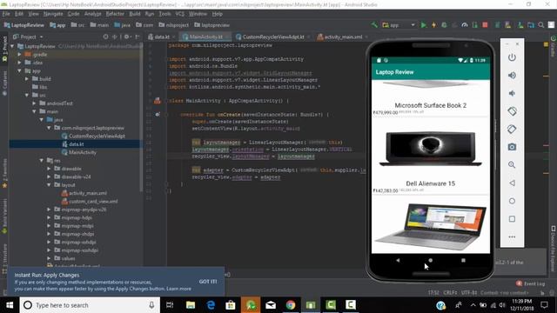Open Chrome from the taskbar
The height and width of the screenshot is (313, 557).
click(291, 305)
